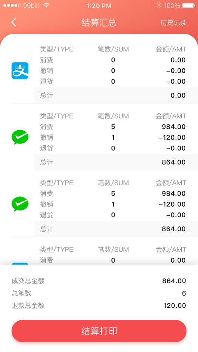Viewport: 198px width, 352px height.
Task: Tap the back arrow icon
Action: pyautogui.click(x=14, y=22)
